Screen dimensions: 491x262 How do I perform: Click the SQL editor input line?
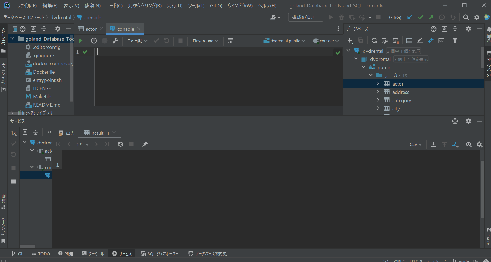click(214, 52)
